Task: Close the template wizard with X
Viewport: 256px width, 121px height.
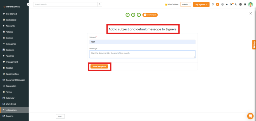Action: click(250, 13)
